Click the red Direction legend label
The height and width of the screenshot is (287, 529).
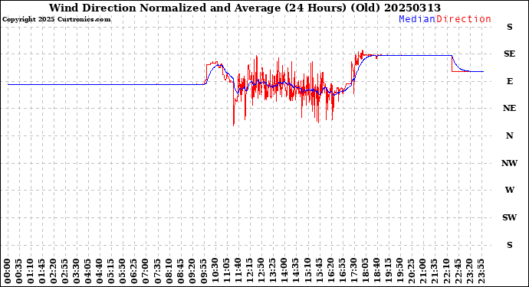tap(464, 19)
